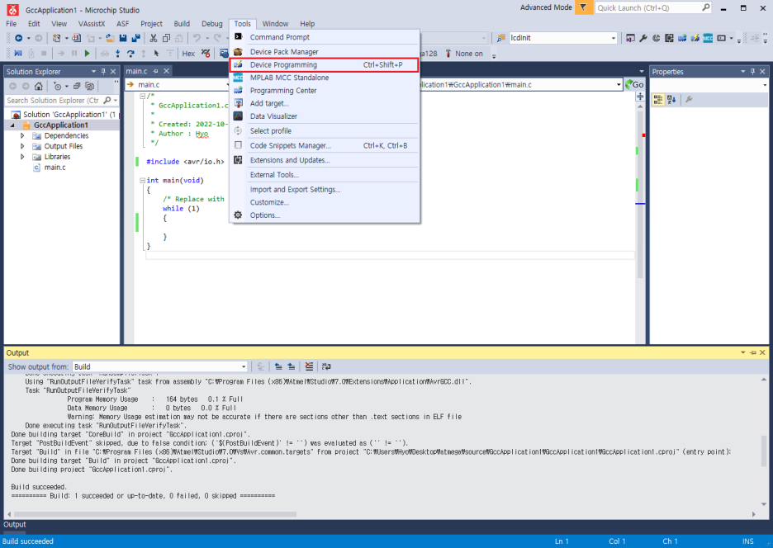Image resolution: width=773 pixels, height=548 pixels.
Task: Toggle auto-hide pin on Output panel
Action: 753,353
